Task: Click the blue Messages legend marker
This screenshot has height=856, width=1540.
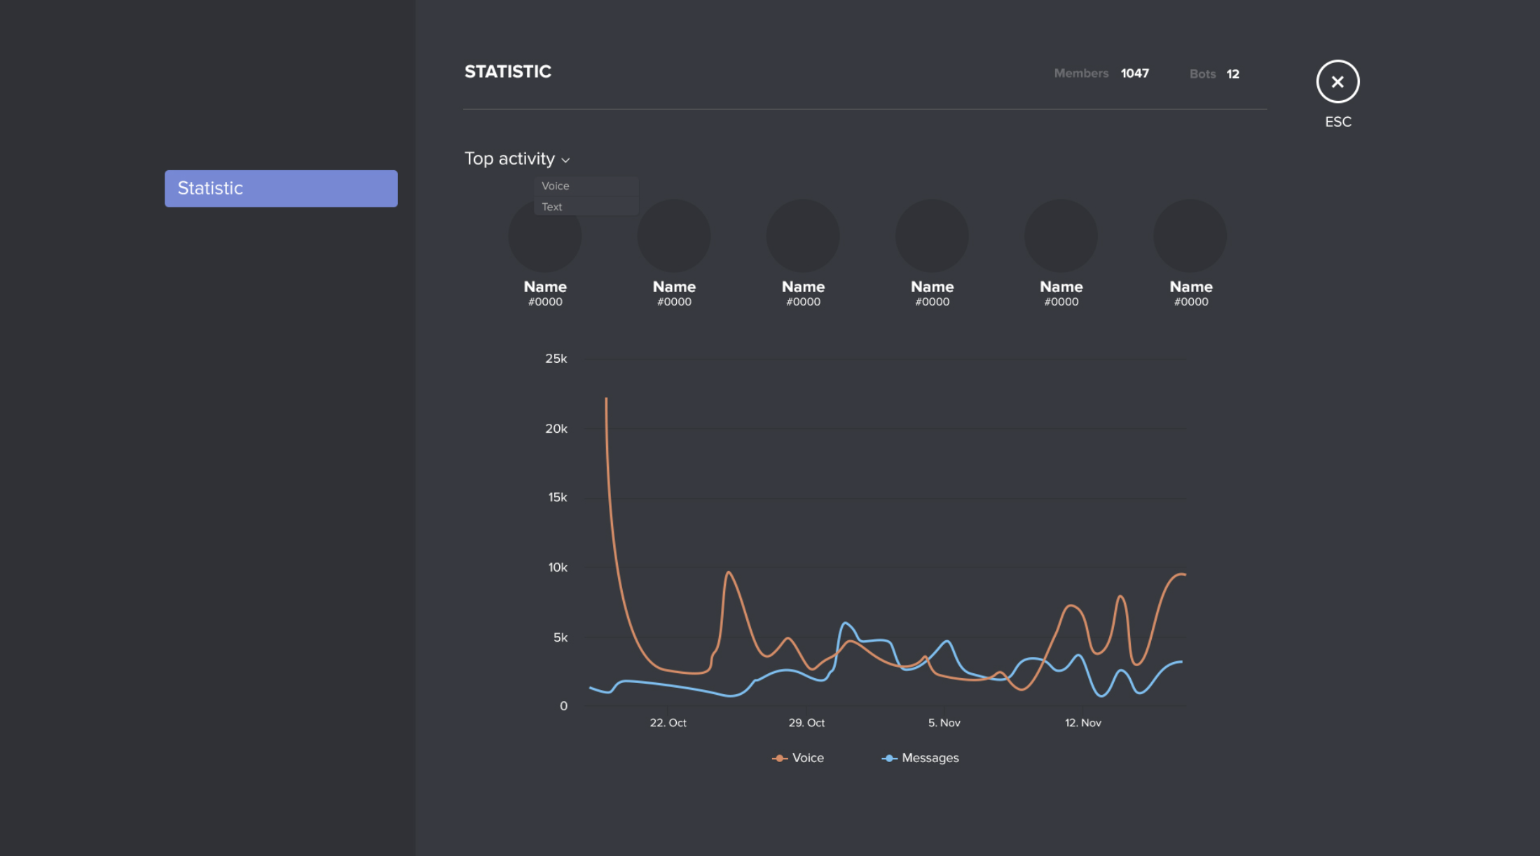Action: pyautogui.click(x=889, y=759)
